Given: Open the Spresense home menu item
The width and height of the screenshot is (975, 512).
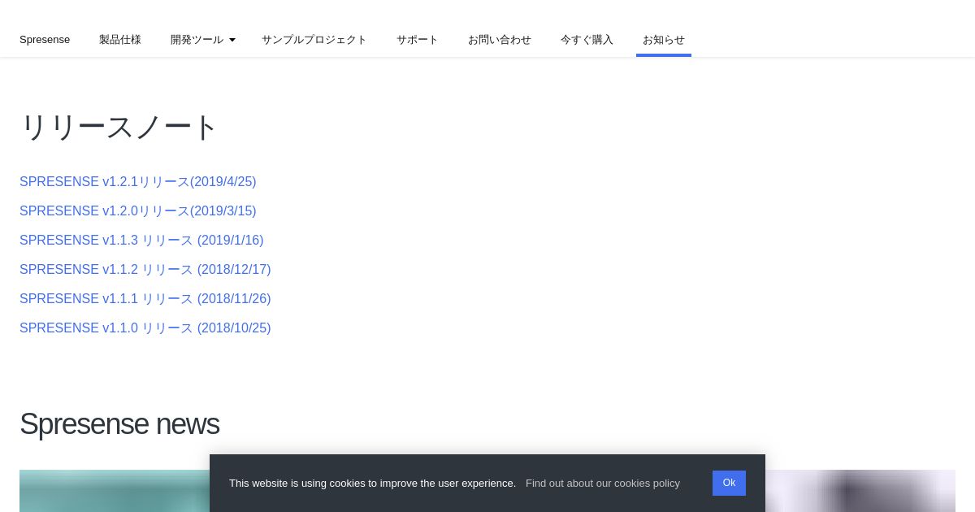Looking at the screenshot, I should [x=45, y=40].
